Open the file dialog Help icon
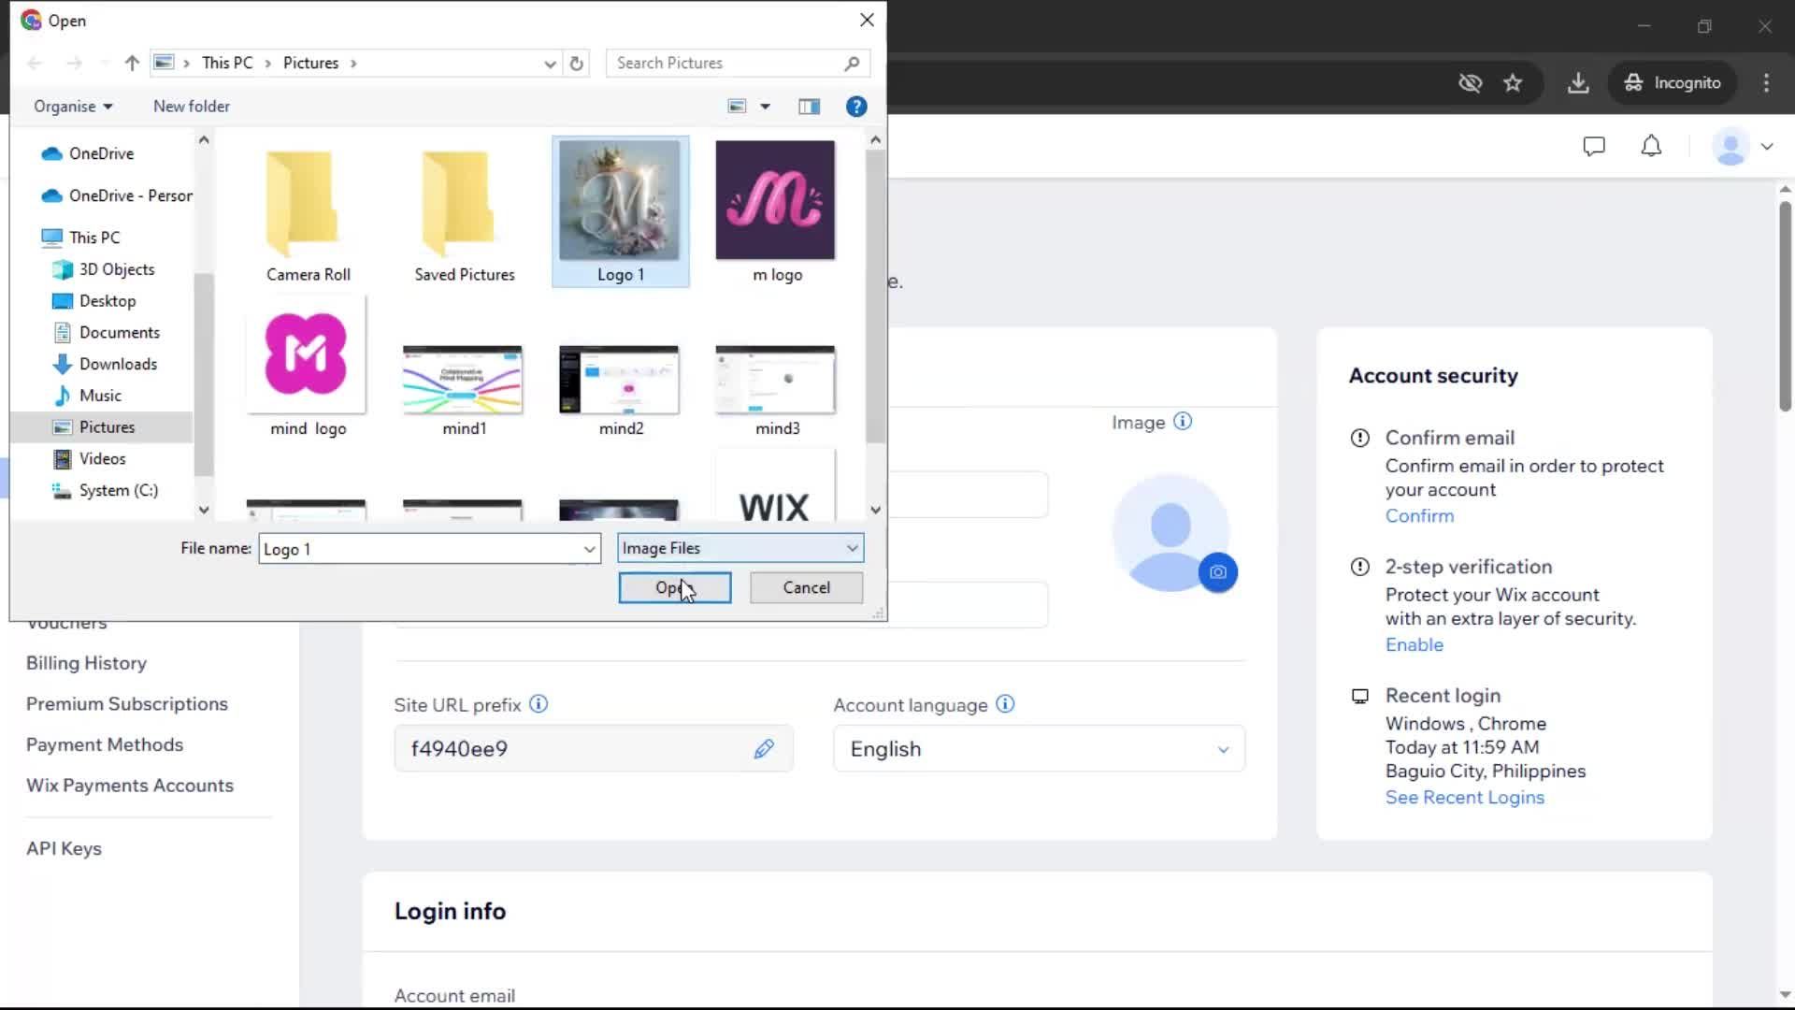 pos(856,107)
